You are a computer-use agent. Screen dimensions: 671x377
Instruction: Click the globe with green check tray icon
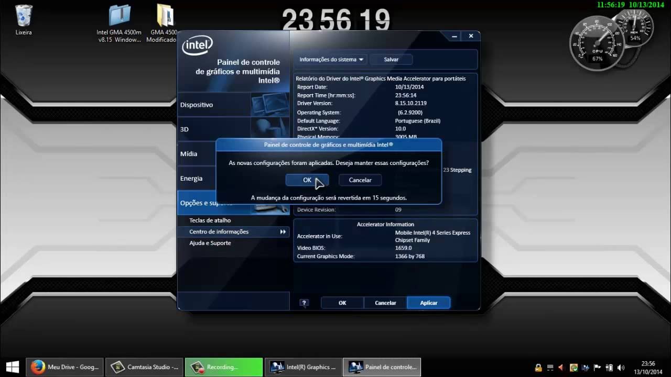[573, 368]
